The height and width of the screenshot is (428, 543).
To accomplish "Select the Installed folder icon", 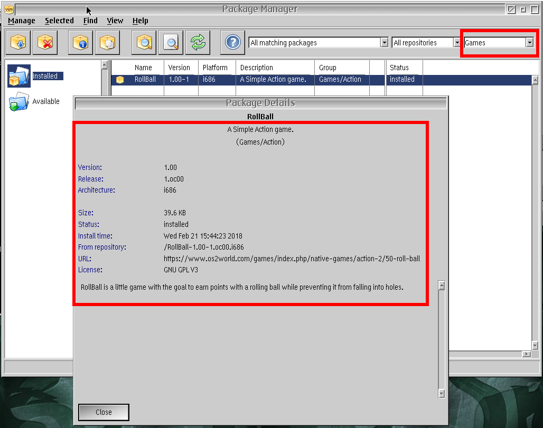I will coord(19,76).
